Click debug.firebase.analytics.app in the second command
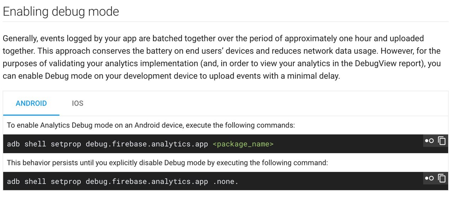Viewport: 455px width, 198px height. (147, 182)
